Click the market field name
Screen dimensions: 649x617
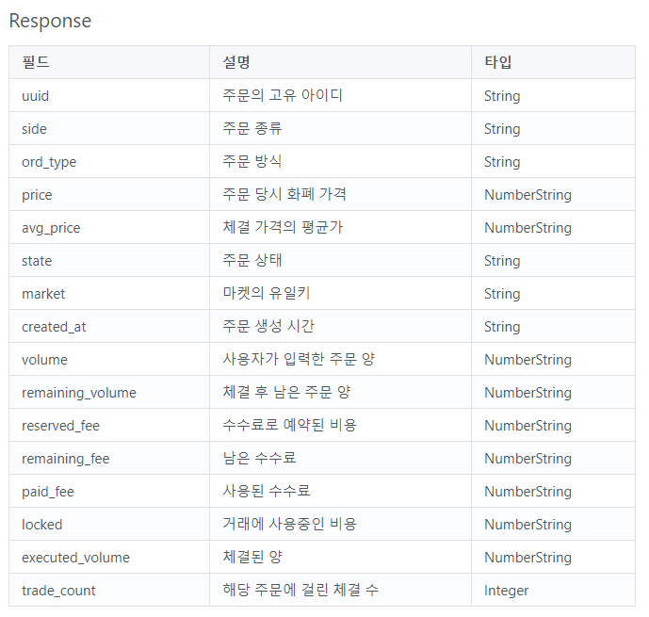coord(43,294)
